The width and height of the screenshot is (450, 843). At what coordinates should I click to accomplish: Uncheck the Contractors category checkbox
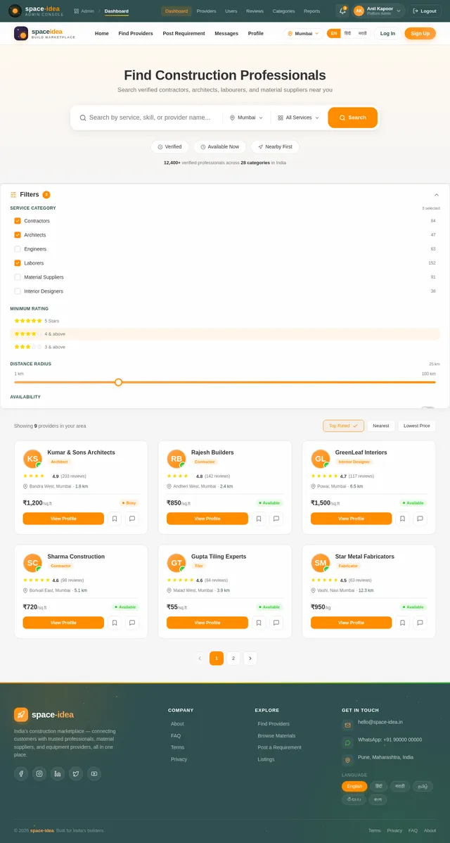pos(17,221)
